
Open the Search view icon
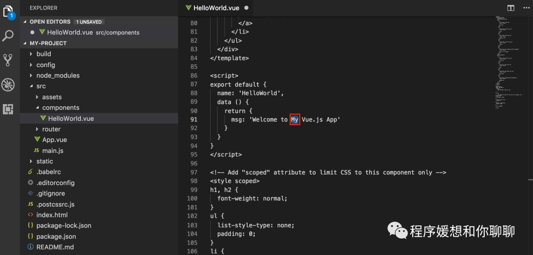pos(8,36)
